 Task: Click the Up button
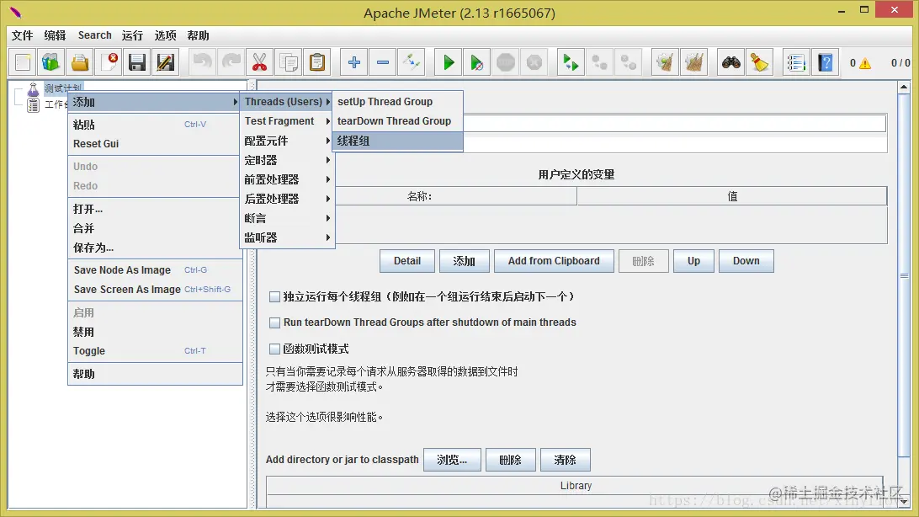(x=694, y=261)
